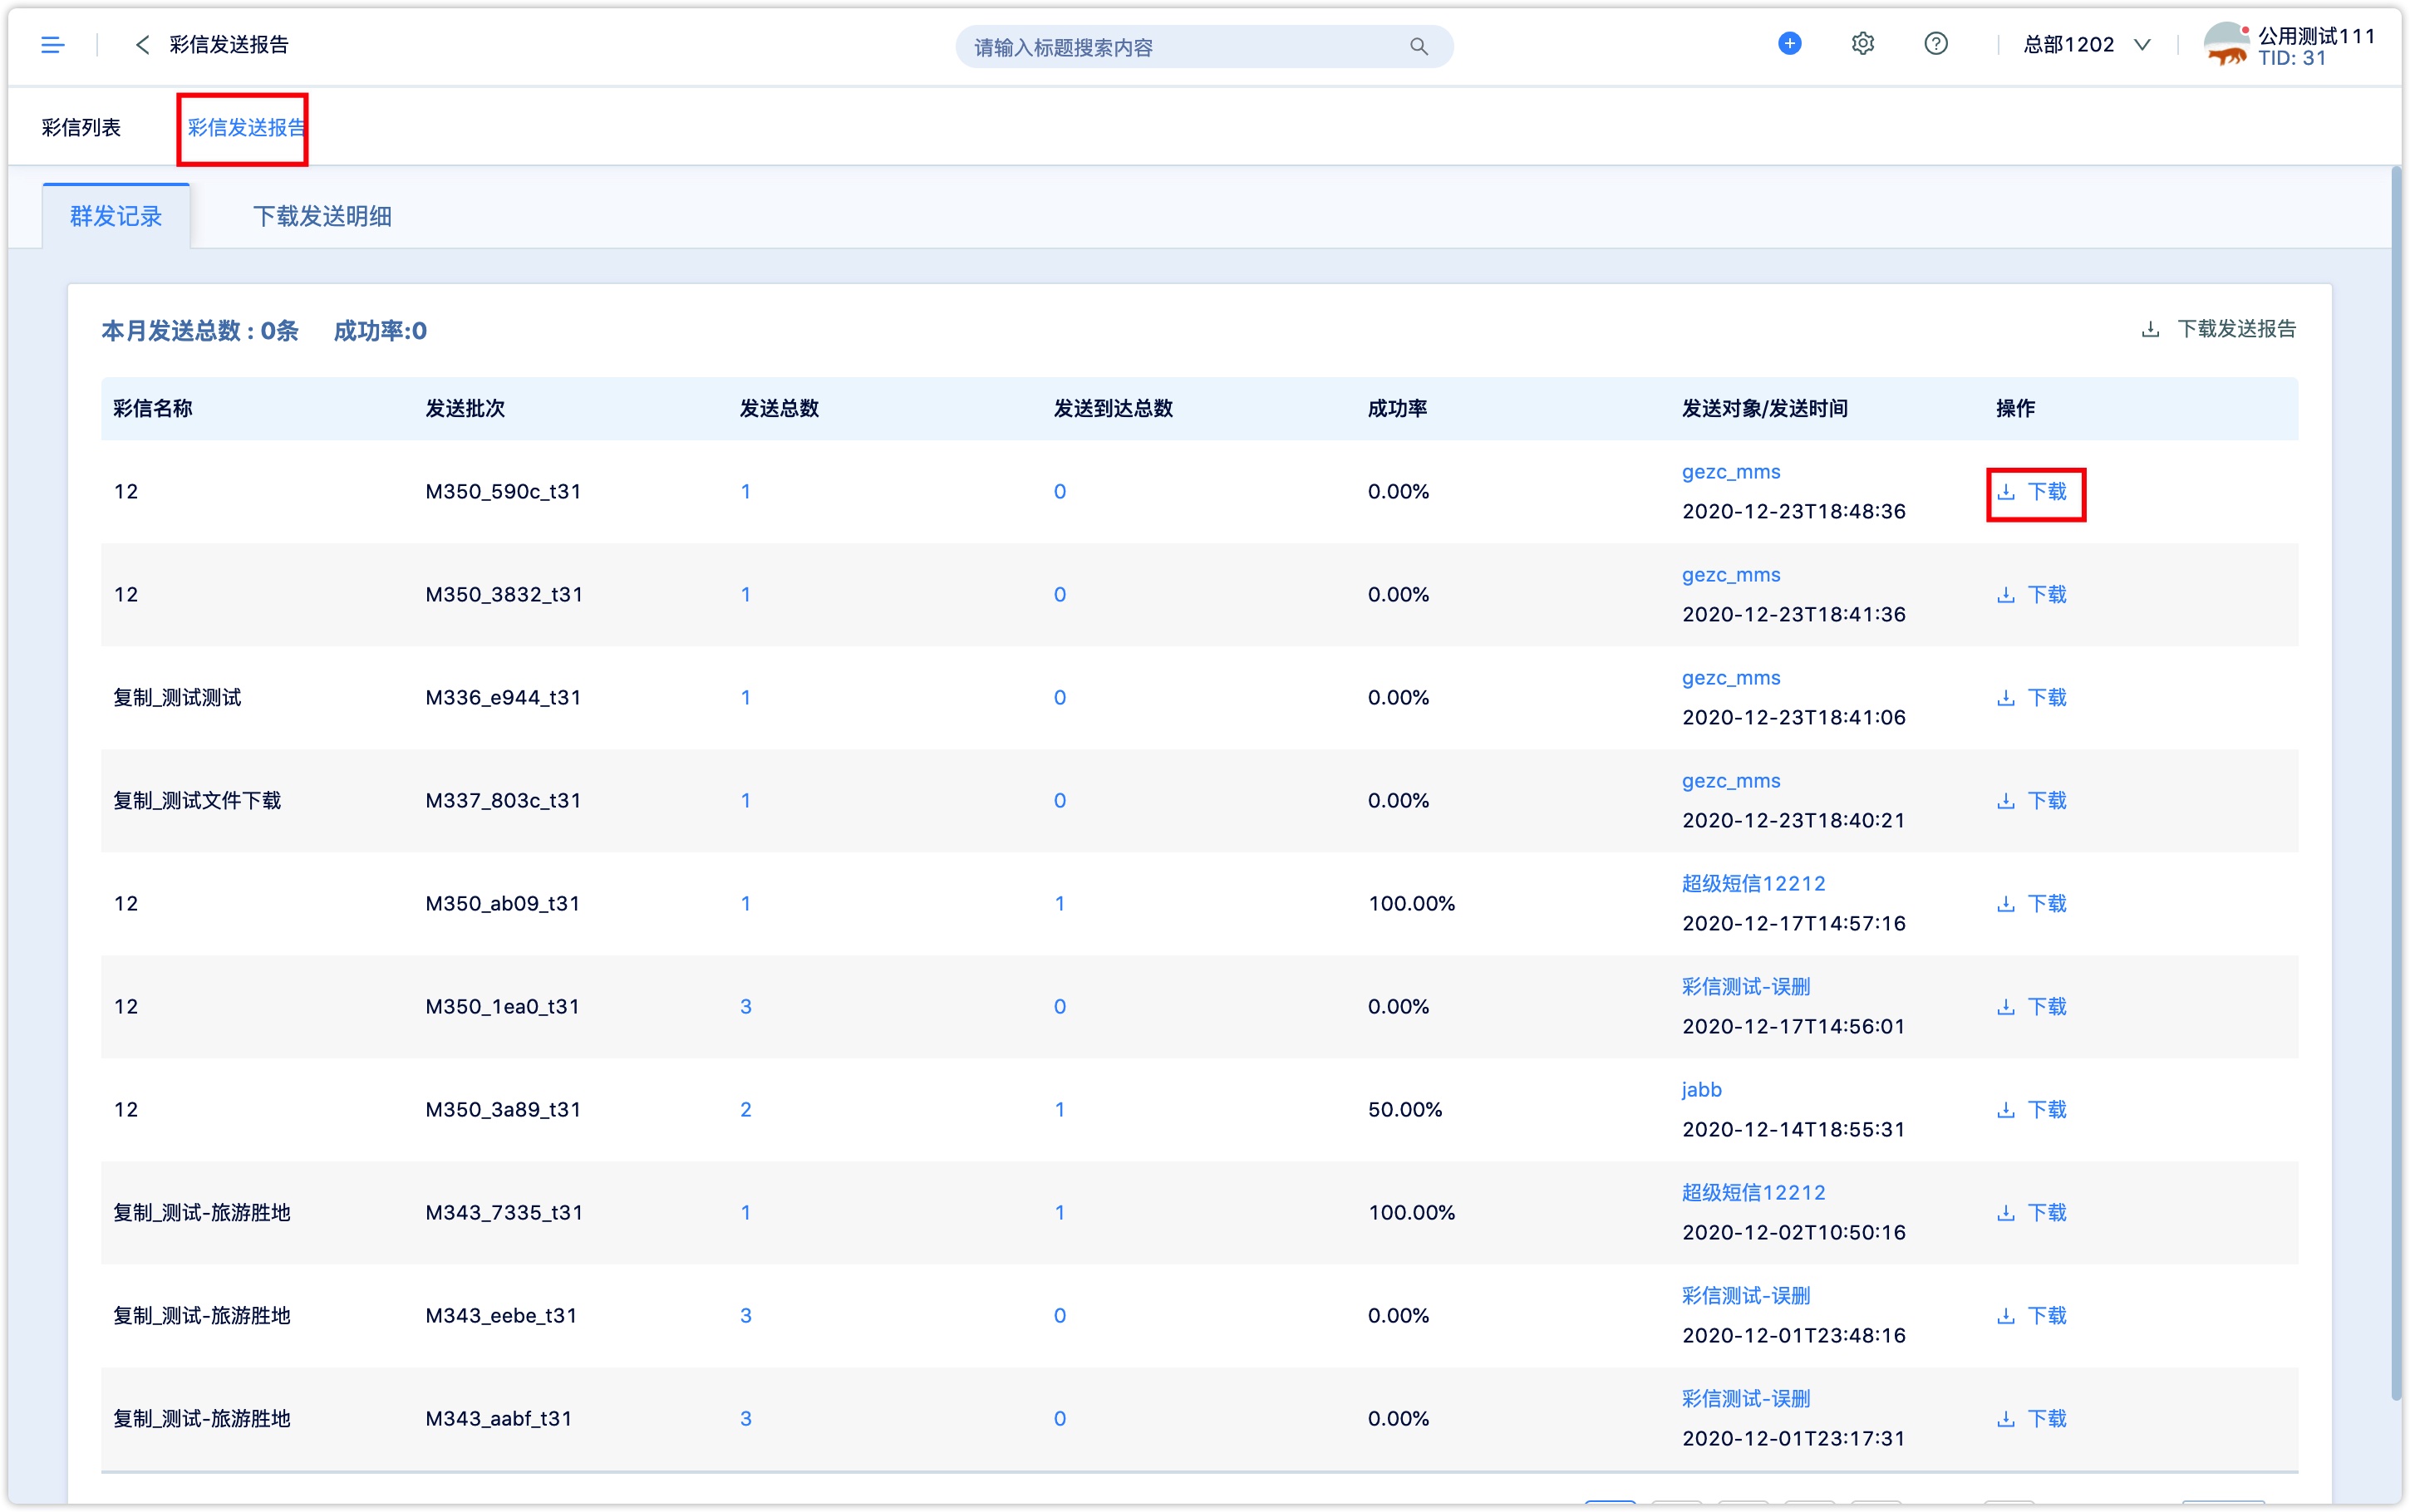Download report for batch M350_590c_t31
Viewport: 2410px width, 1512px height.
coord(2032,492)
